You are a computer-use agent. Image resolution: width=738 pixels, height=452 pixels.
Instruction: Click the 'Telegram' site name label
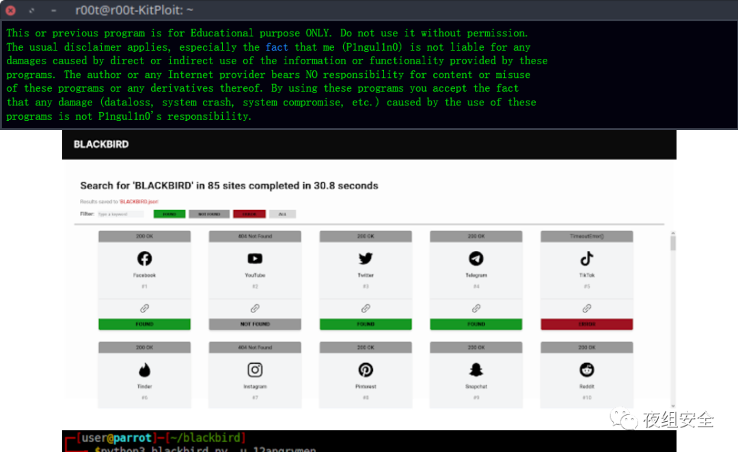point(476,275)
